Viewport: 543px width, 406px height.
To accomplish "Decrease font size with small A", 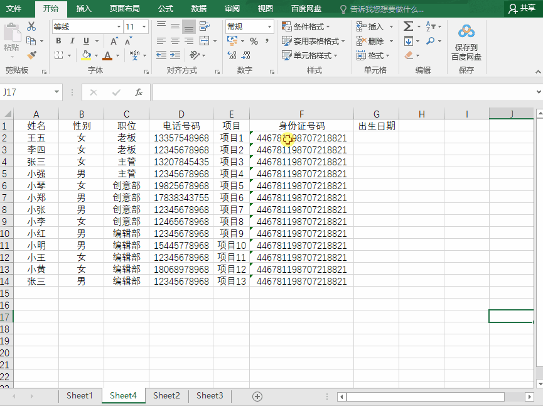I will click(x=128, y=41).
